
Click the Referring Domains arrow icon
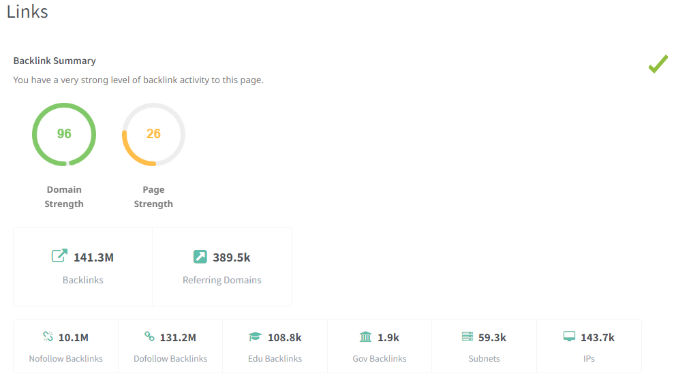(200, 257)
